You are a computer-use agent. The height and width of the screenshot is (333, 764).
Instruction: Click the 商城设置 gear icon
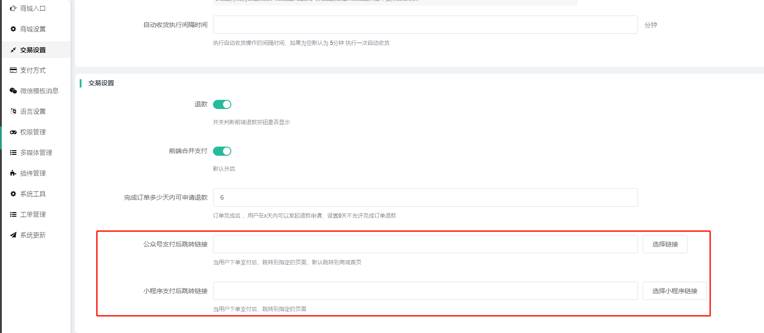tap(13, 29)
